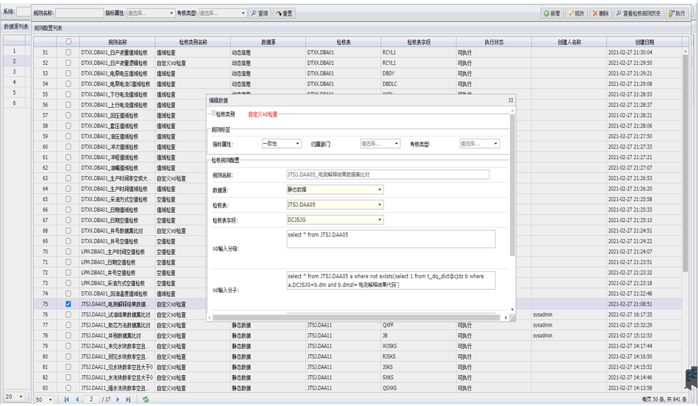Click the 规则配置列表 panel title
Image resolution: width=698 pixels, height=406 pixels.
48,28
